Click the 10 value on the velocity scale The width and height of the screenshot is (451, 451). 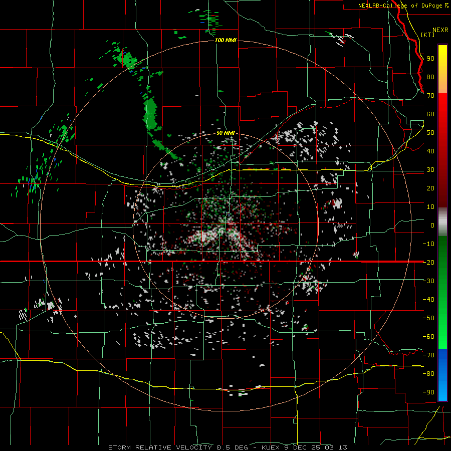point(430,207)
